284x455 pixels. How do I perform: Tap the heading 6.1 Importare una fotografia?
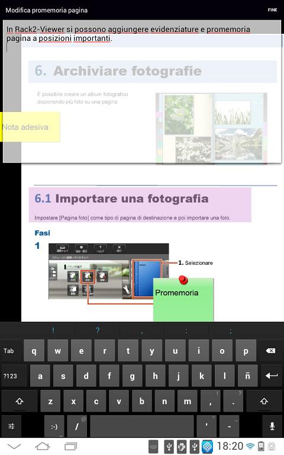click(x=121, y=199)
